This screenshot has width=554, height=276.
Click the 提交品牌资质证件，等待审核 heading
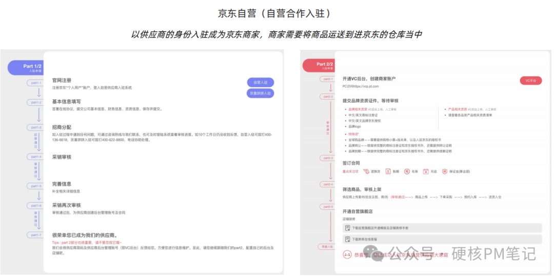click(371, 101)
